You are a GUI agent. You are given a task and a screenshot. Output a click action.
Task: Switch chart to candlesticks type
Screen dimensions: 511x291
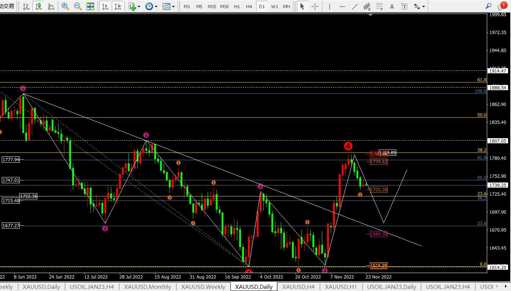click(x=38, y=6)
